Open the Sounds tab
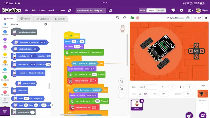 tap(60, 19)
